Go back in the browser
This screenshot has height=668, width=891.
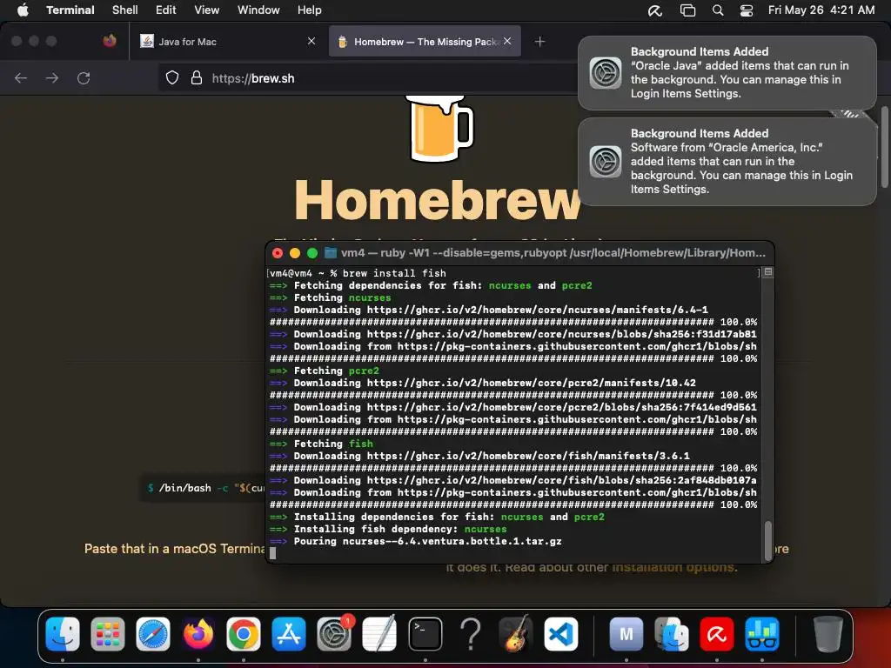point(21,77)
